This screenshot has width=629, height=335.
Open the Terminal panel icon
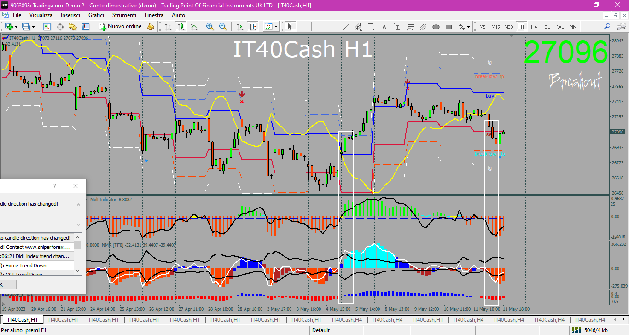tap(86, 27)
